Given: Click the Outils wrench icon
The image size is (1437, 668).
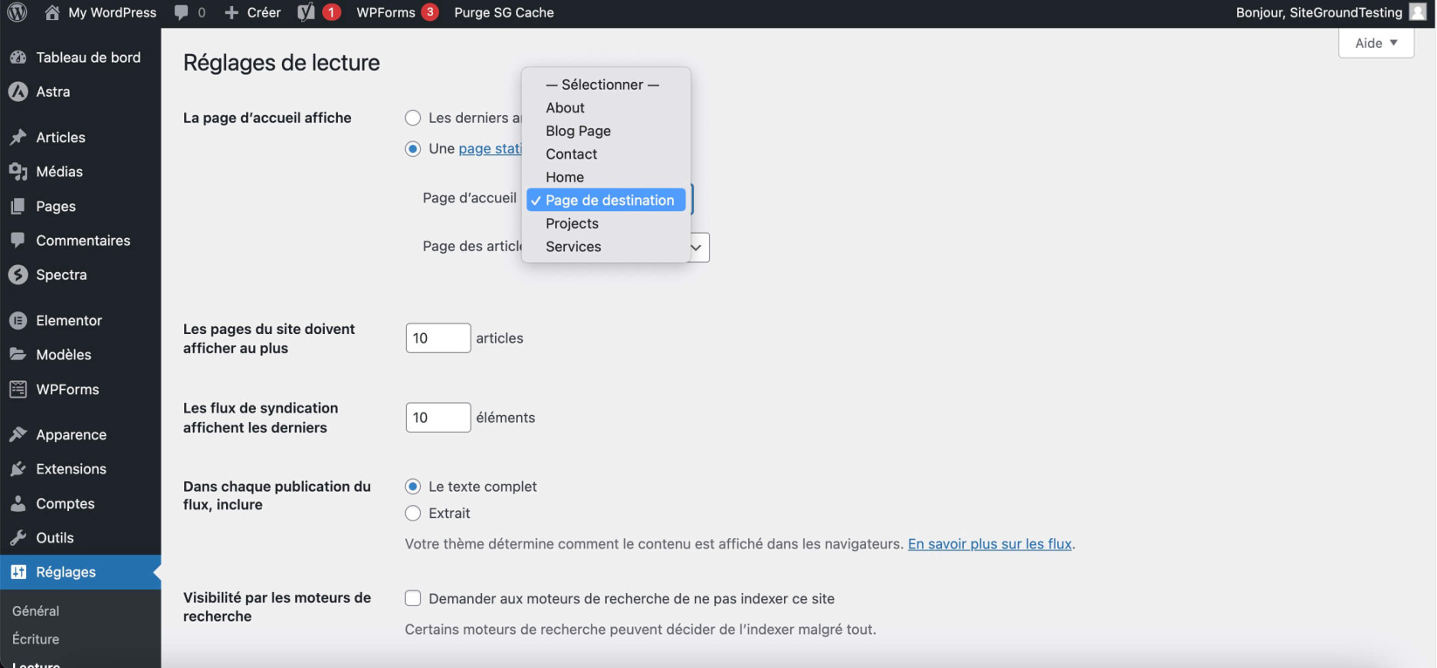Looking at the screenshot, I should pos(17,537).
